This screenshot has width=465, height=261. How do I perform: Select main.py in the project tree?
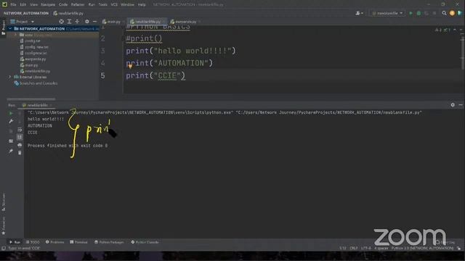[29, 65]
